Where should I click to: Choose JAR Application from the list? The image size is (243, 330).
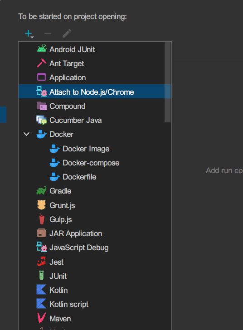pos(76,234)
